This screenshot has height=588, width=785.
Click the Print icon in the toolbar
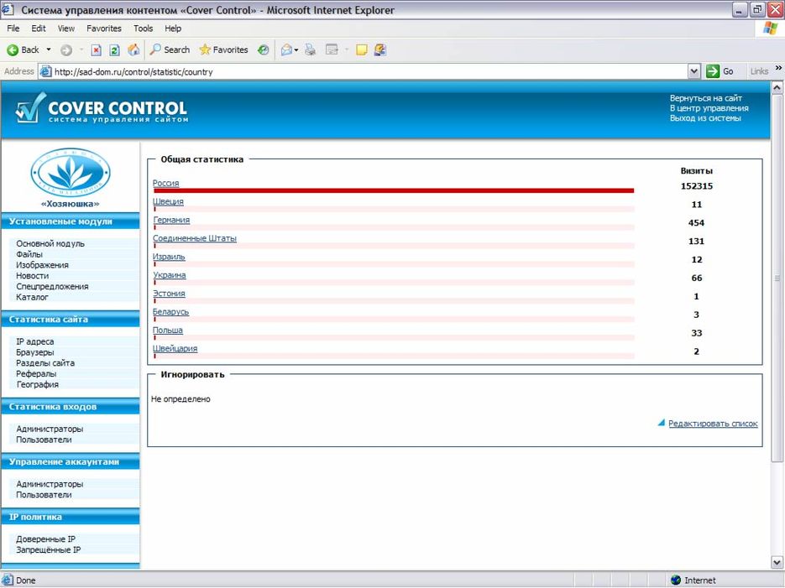[x=309, y=49]
